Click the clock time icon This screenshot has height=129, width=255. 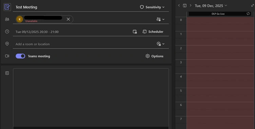point(7,31)
